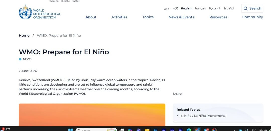
Task: Switch language to Français
Action: click(x=200, y=8)
